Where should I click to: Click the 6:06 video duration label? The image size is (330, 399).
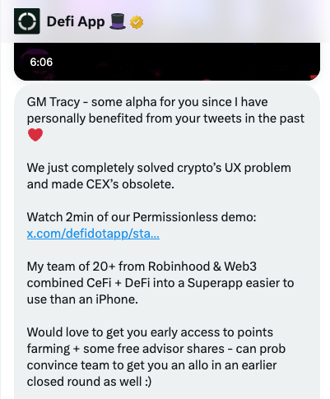tap(41, 62)
